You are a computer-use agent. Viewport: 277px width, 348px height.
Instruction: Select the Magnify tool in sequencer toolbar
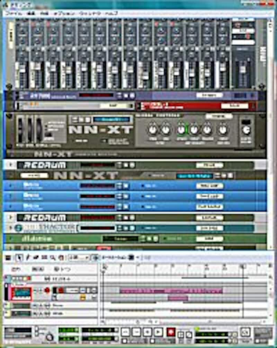52,258
